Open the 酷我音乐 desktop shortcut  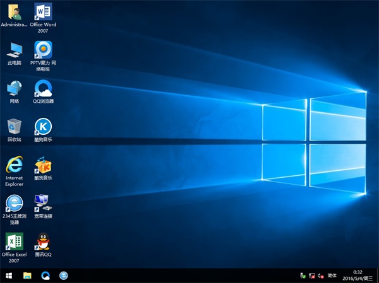tap(43, 166)
